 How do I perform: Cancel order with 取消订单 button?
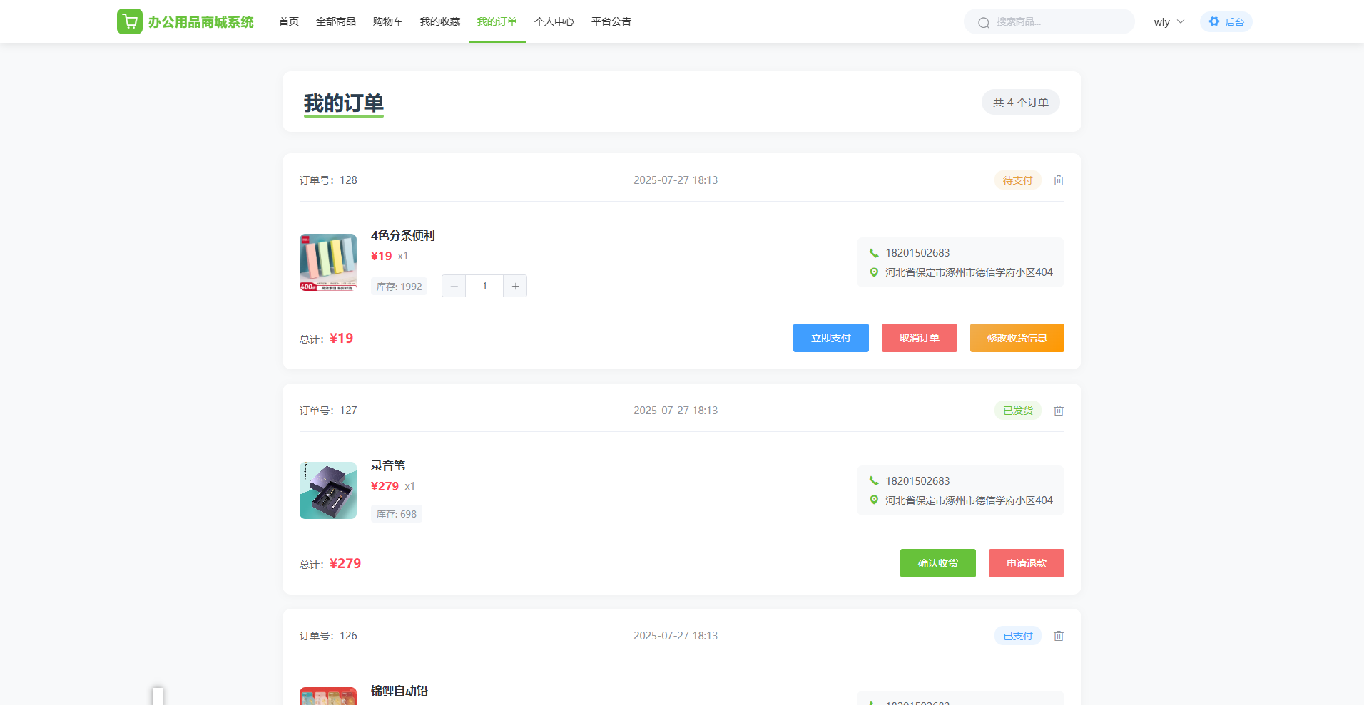(x=919, y=338)
